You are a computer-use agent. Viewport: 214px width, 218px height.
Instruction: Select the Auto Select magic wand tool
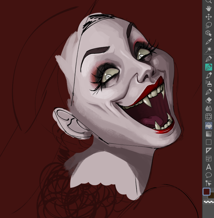(x=209, y=50)
